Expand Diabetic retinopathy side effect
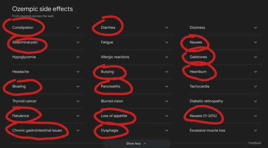This screenshot has width=268, height=148. coord(255,101)
